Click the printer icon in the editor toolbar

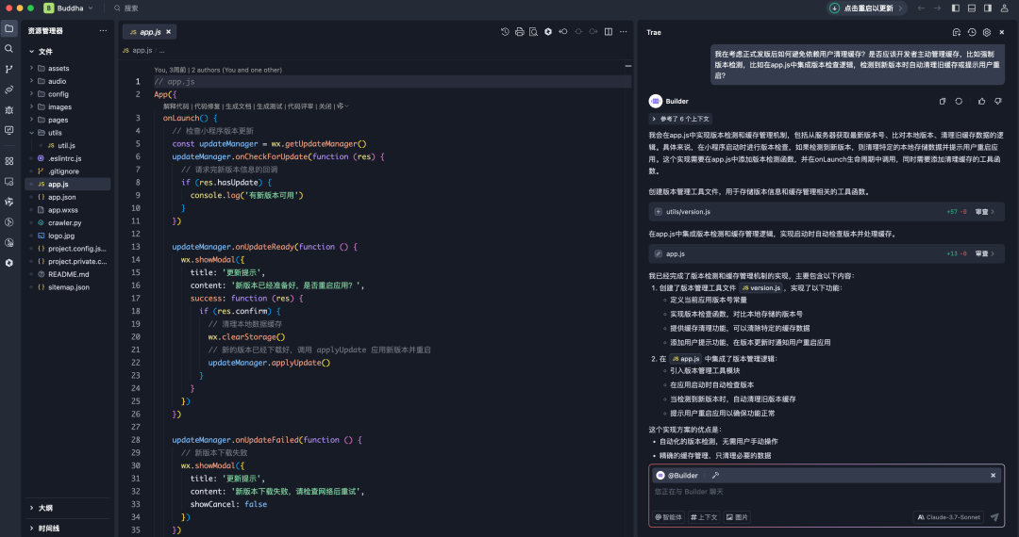(519, 32)
